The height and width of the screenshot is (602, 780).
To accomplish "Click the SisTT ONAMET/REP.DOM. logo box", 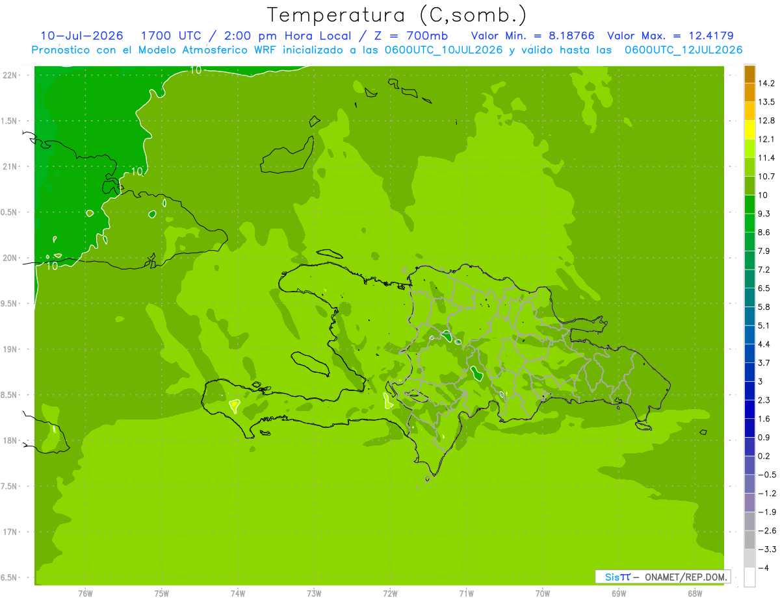I will pos(662,577).
